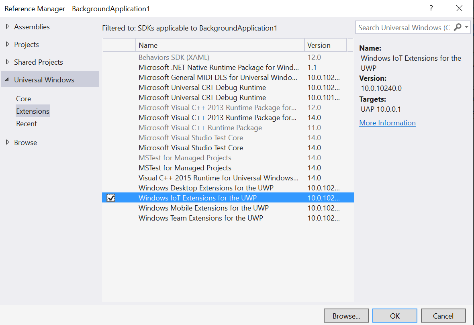Open the Extensions subcategory

click(33, 111)
